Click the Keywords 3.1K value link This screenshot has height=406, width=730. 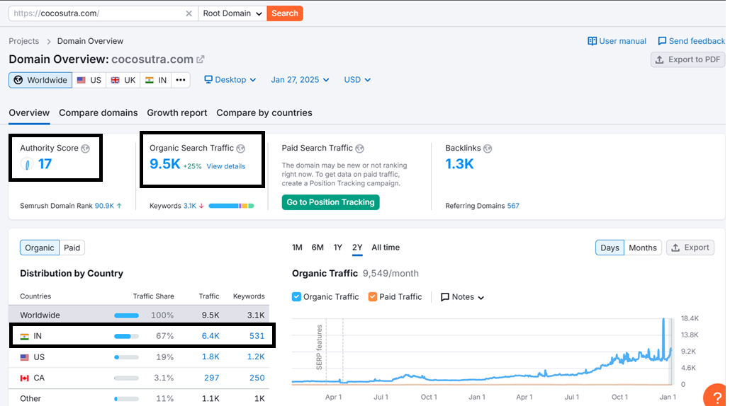[x=189, y=206]
